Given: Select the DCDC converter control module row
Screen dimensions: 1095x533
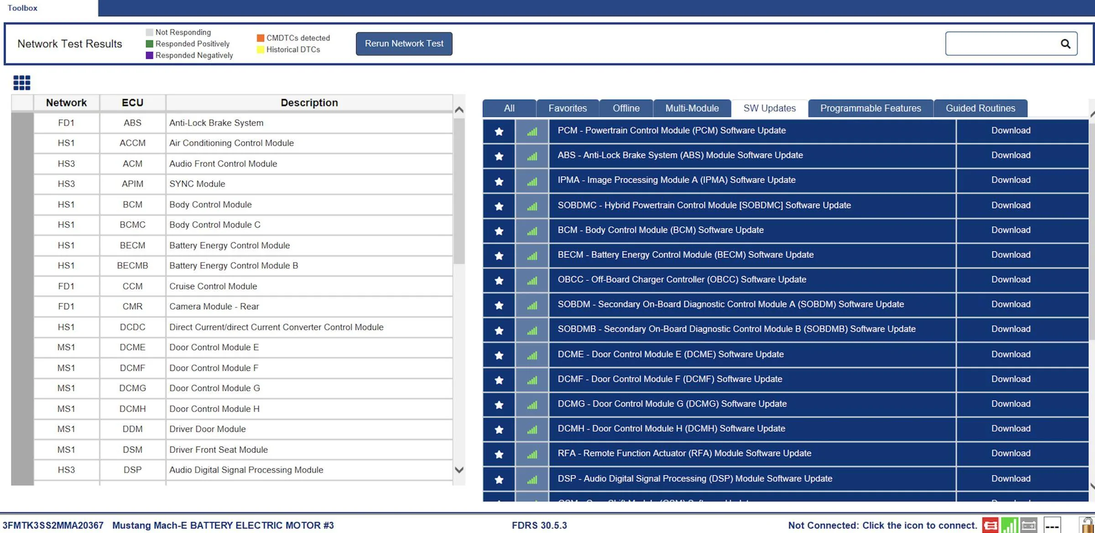Looking at the screenshot, I should (x=243, y=327).
